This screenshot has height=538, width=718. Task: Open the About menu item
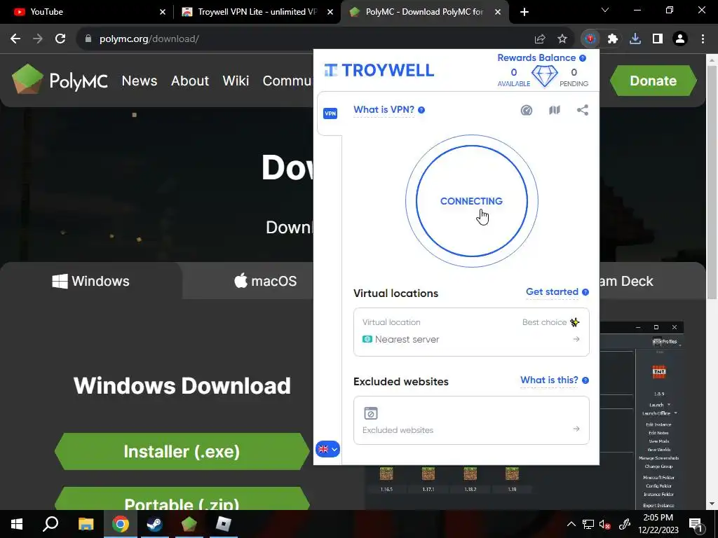point(190,81)
